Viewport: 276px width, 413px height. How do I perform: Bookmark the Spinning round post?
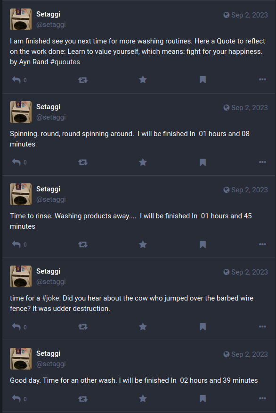(x=203, y=162)
